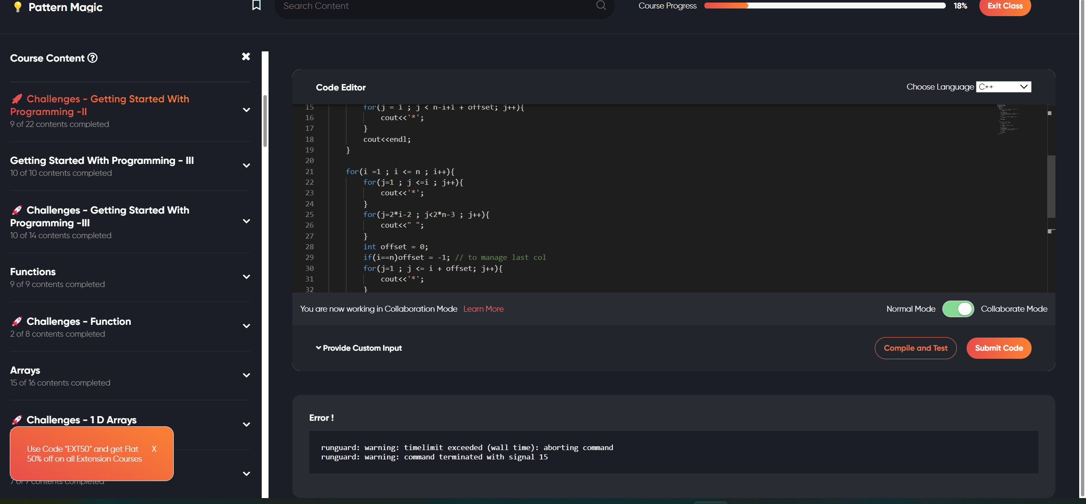Click the Compile and Test button
The width and height of the screenshot is (1086, 504).
915,348
